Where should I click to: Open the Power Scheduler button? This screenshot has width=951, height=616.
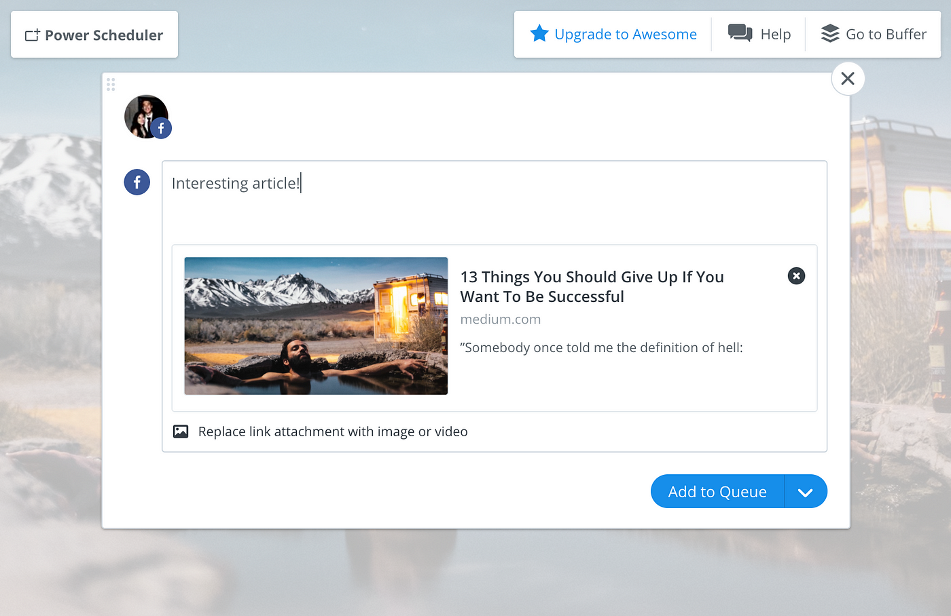(94, 35)
